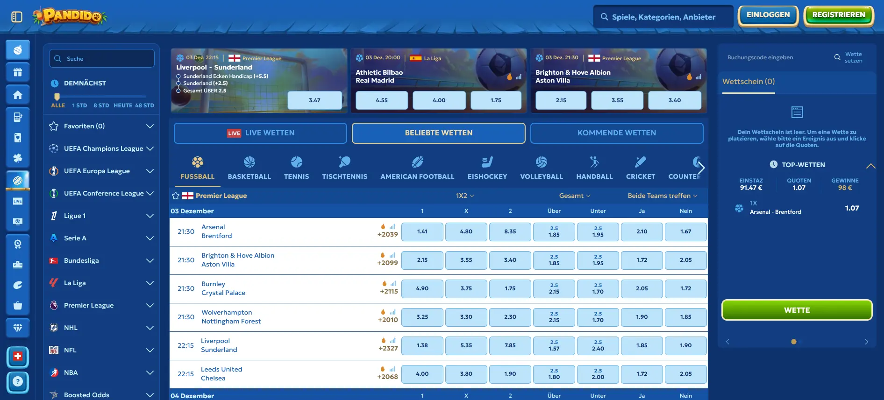Set time filter to 48 STD
884x400 pixels.
[x=144, y=105]
